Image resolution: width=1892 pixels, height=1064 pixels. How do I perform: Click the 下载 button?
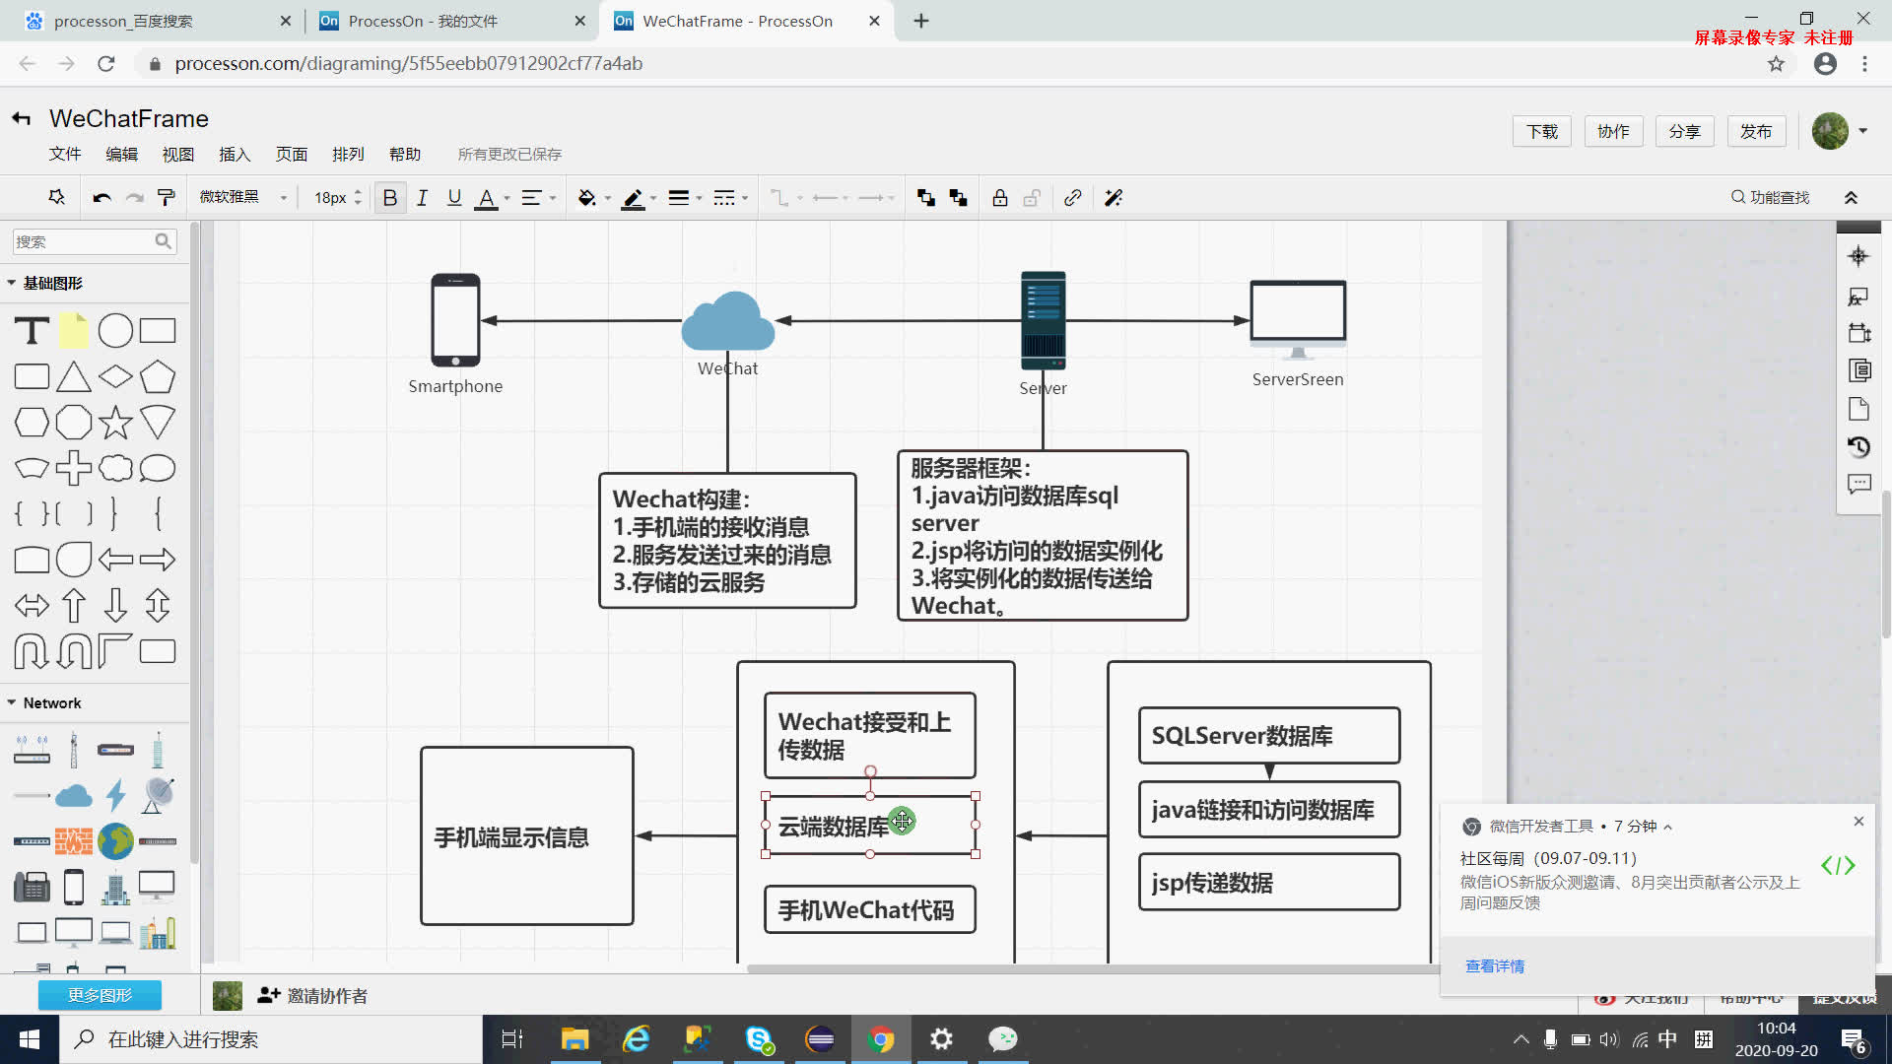click(x=1542, y=131)
